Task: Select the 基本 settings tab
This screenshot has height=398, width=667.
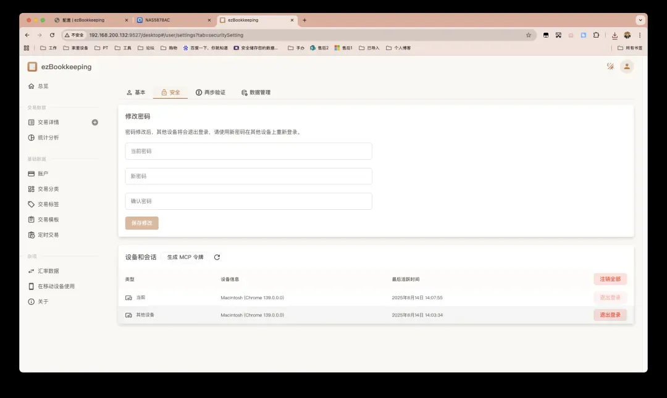Action: coord(136,93)
